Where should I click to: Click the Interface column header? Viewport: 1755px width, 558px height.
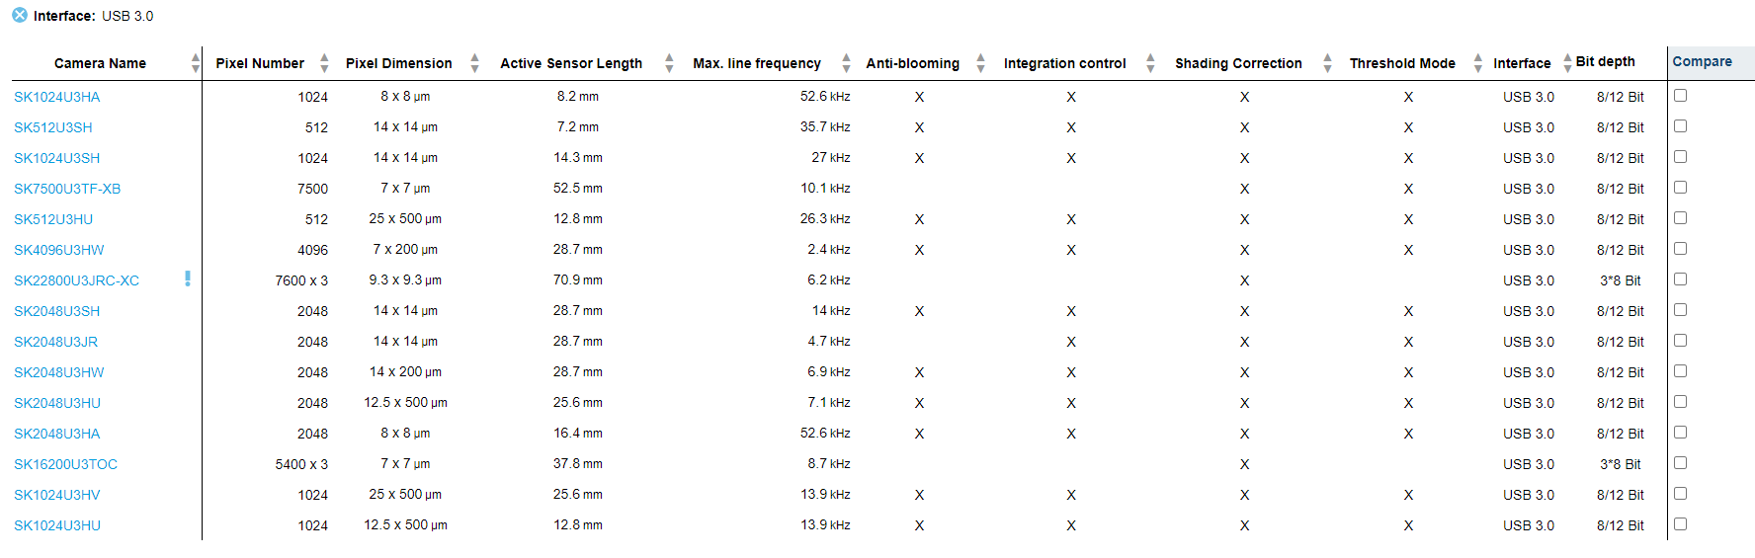coord(1522,63)
